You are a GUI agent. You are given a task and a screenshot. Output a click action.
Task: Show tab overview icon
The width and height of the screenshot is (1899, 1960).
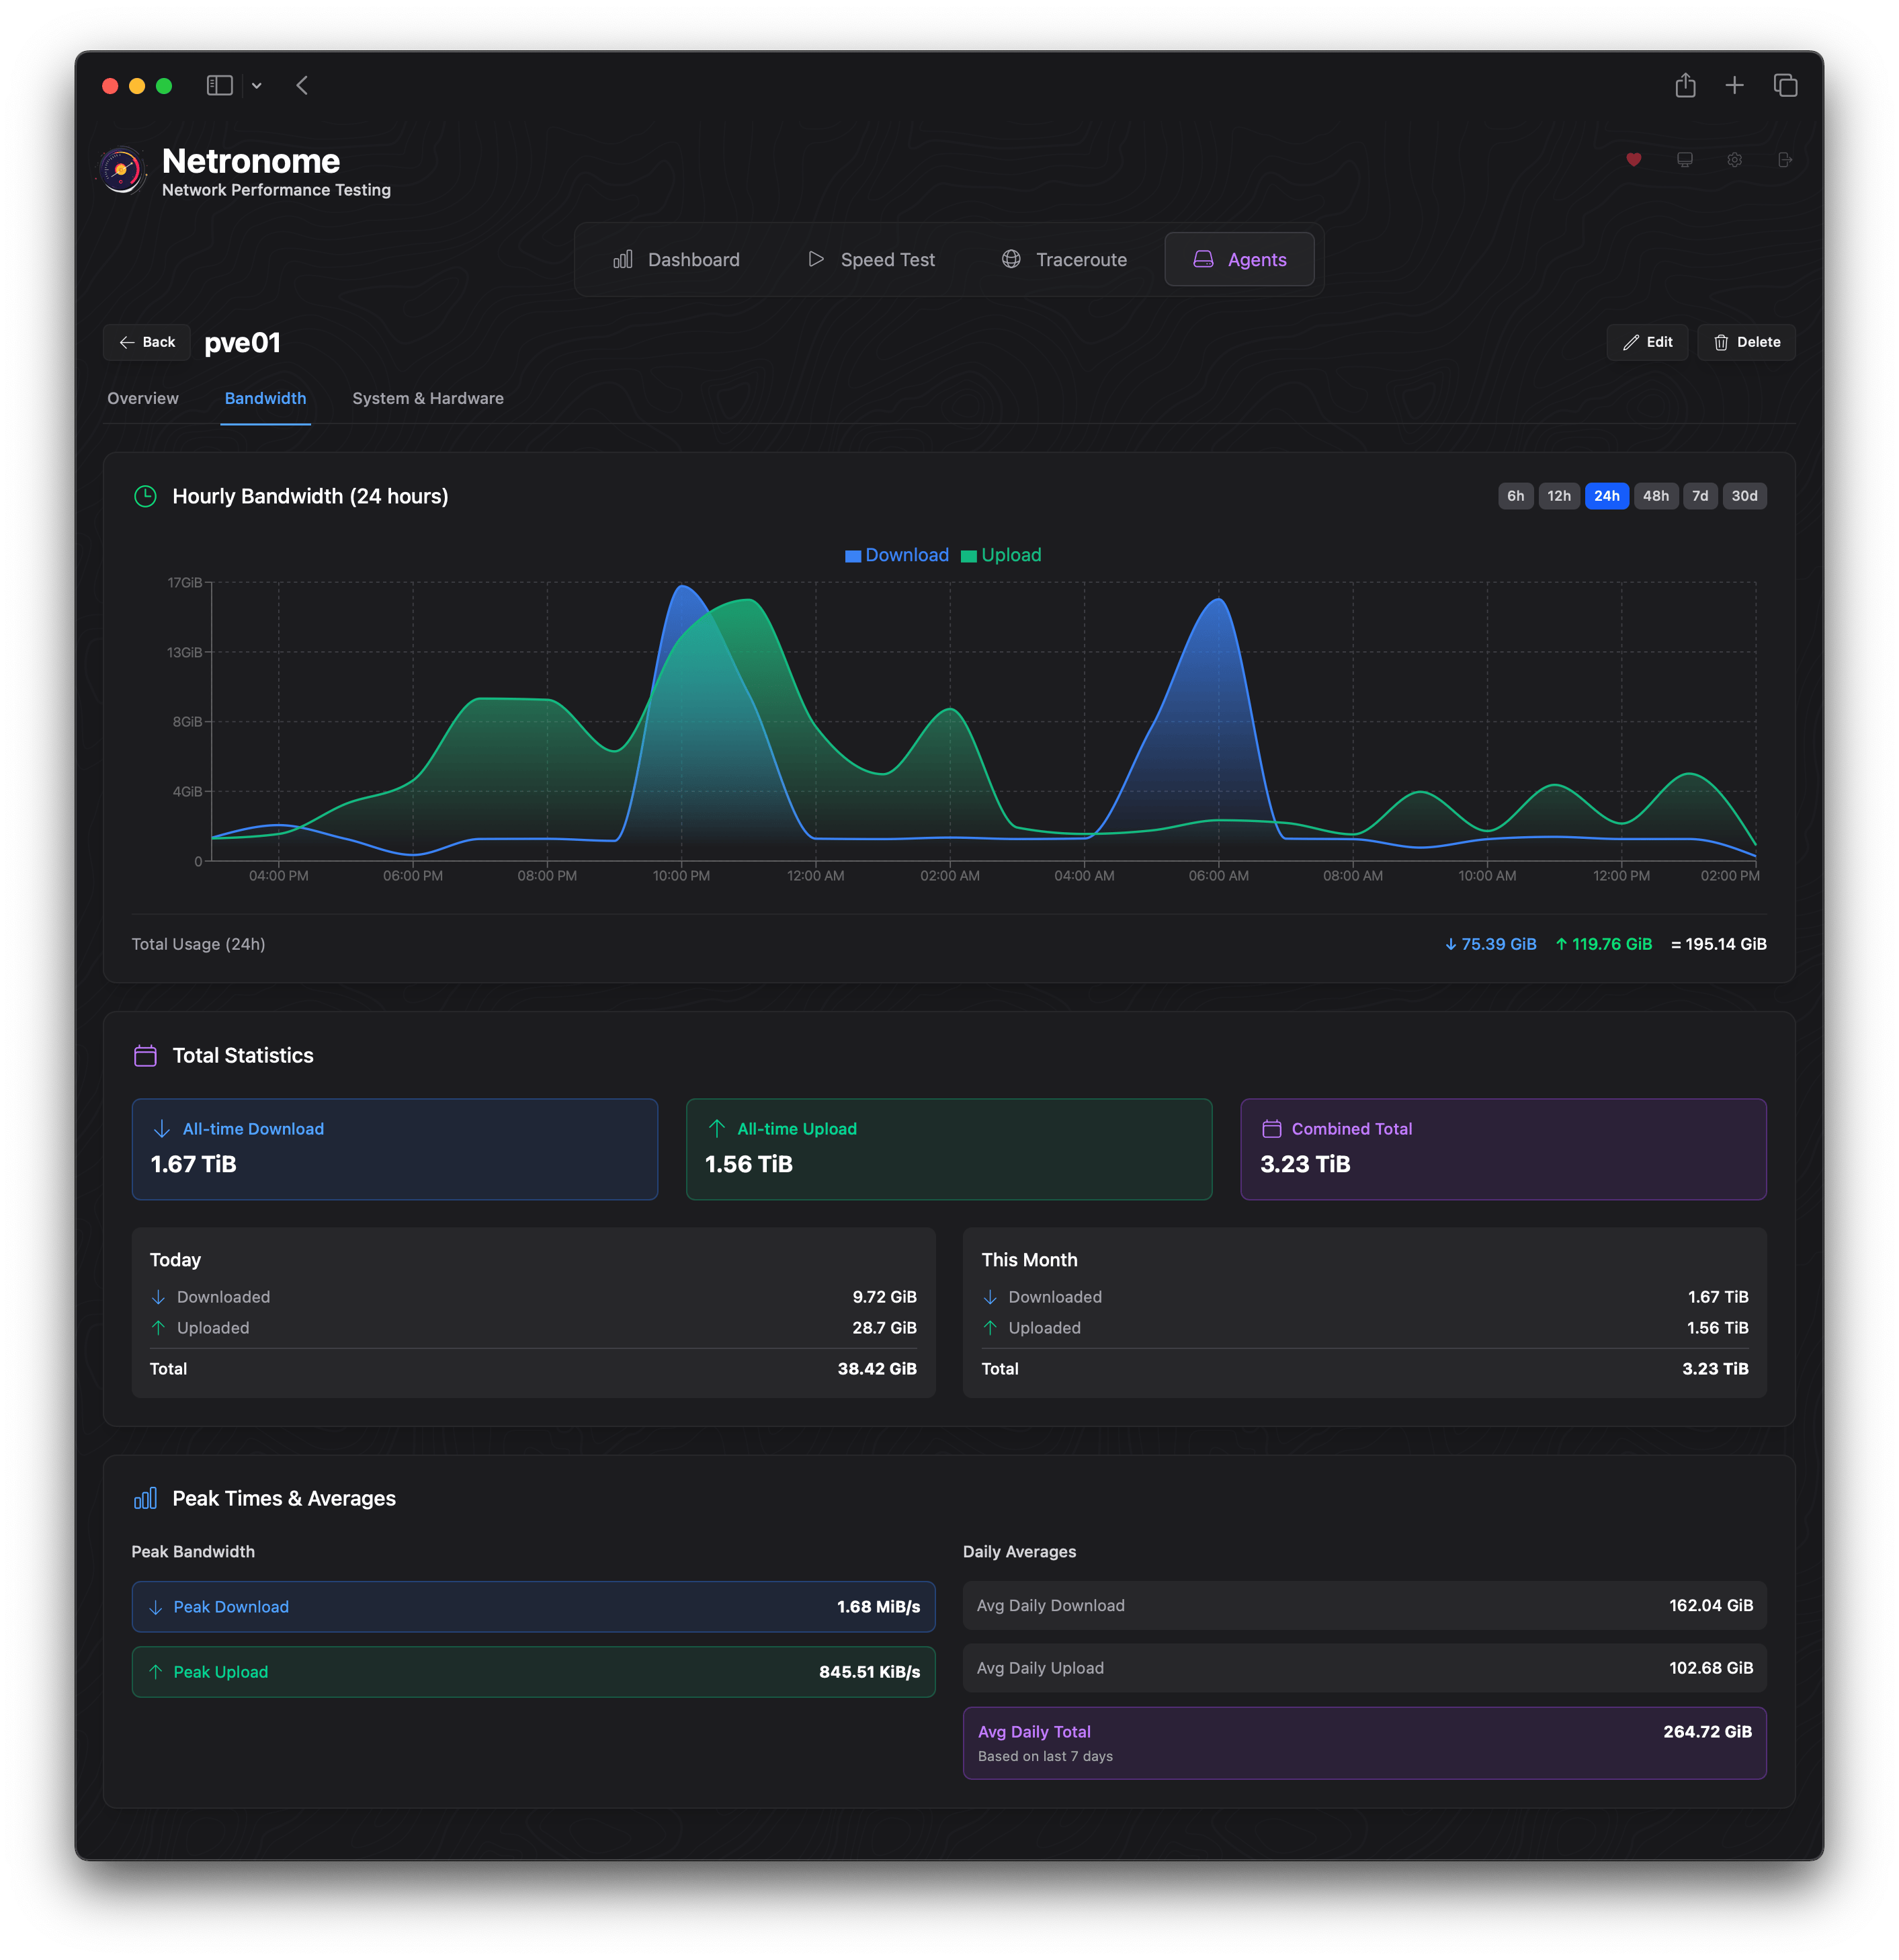click(x=1785, y=85)
